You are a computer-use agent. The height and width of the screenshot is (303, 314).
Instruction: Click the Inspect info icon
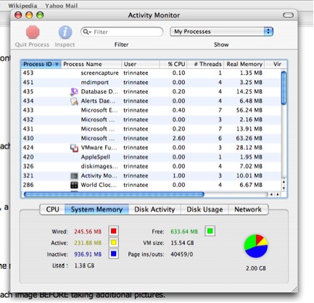point(65,32)
